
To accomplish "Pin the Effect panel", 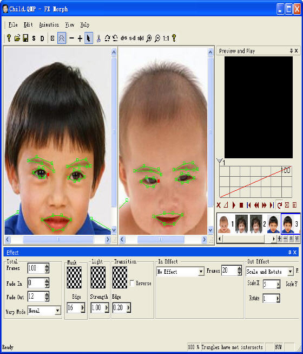I will [x=289, y=253].
